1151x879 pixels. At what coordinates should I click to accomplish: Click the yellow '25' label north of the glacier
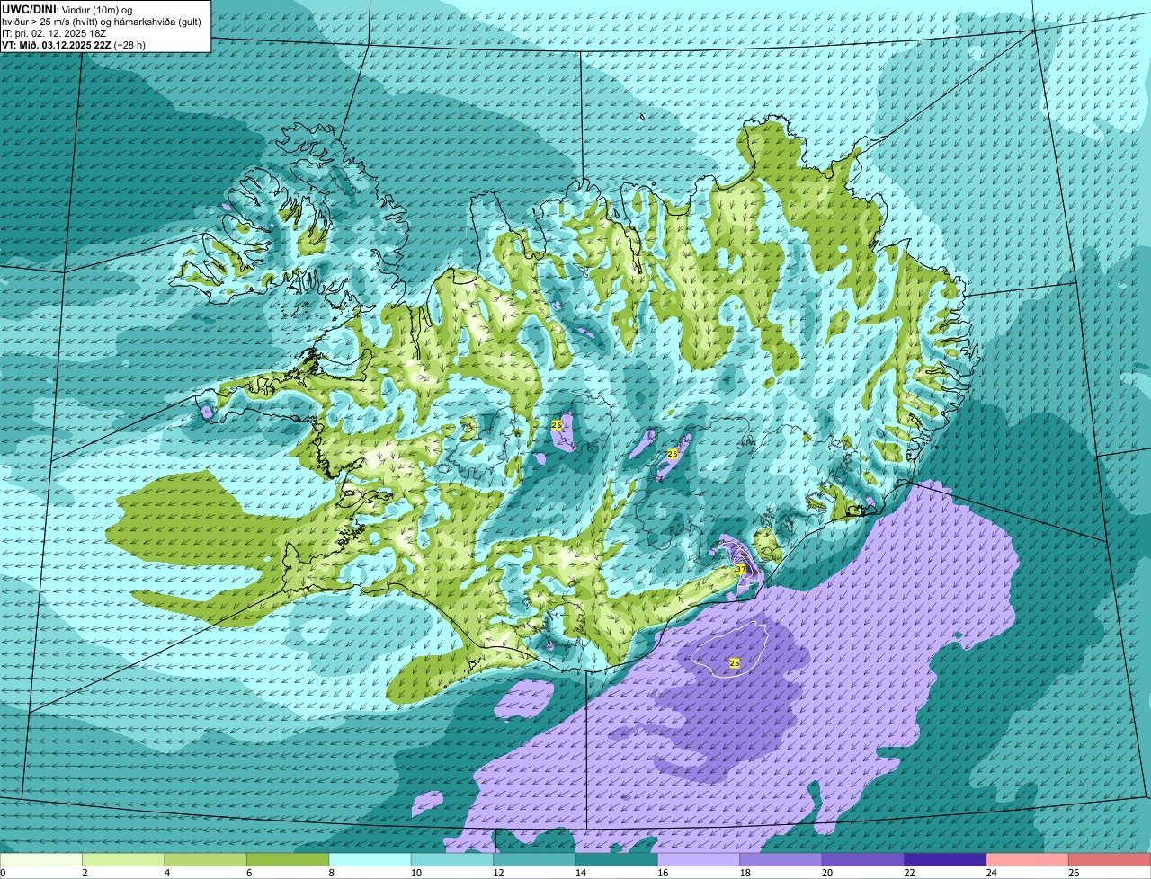tap(672, 454)
